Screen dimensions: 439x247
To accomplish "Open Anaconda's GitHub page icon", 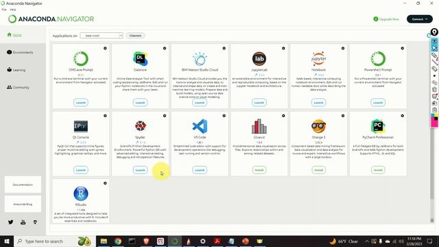I will [35, 222].
